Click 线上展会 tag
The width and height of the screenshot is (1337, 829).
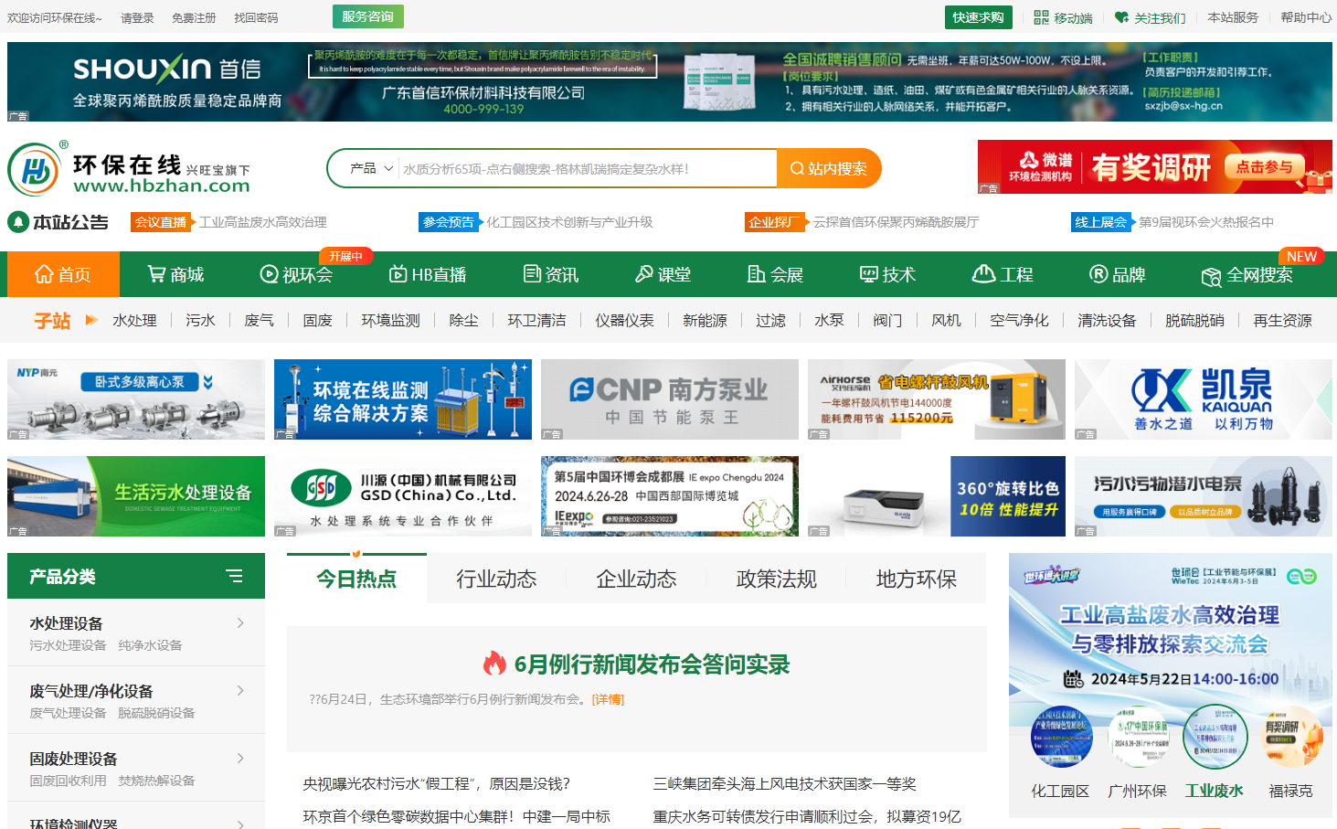[1101, 222]
